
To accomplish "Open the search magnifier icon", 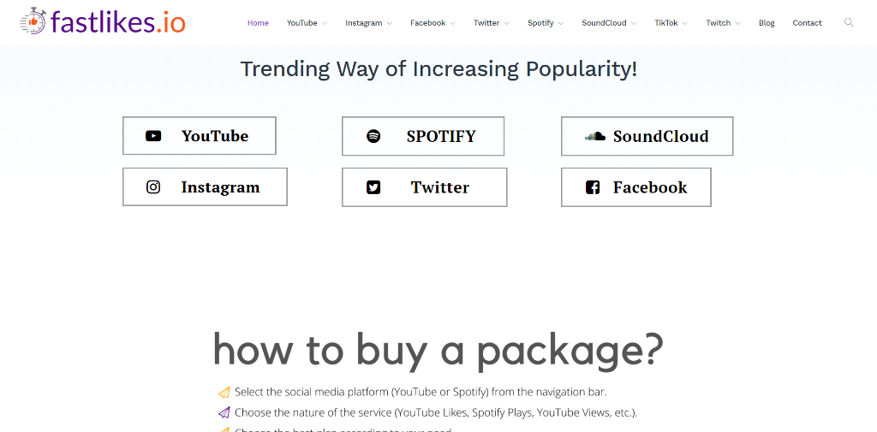I will point(849,22).
